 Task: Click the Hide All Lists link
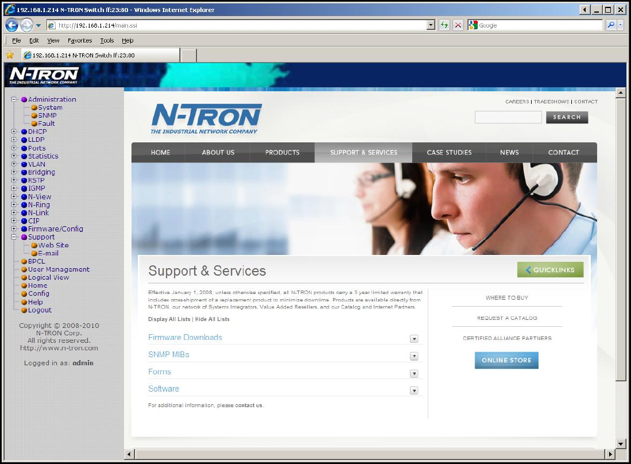point(212,319)
